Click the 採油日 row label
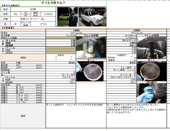Viewport: 170px width, 131px height. [4, 33]
